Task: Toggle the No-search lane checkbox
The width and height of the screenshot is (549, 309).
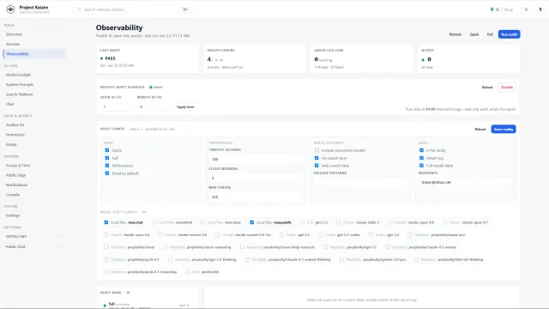Action: pyautogui.click(x=317, y=158)
